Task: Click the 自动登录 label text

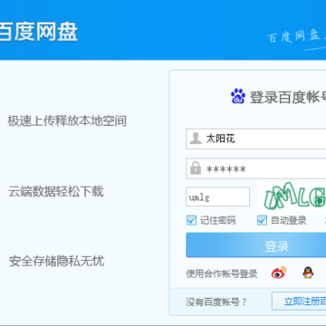Action: click(289, 221)
